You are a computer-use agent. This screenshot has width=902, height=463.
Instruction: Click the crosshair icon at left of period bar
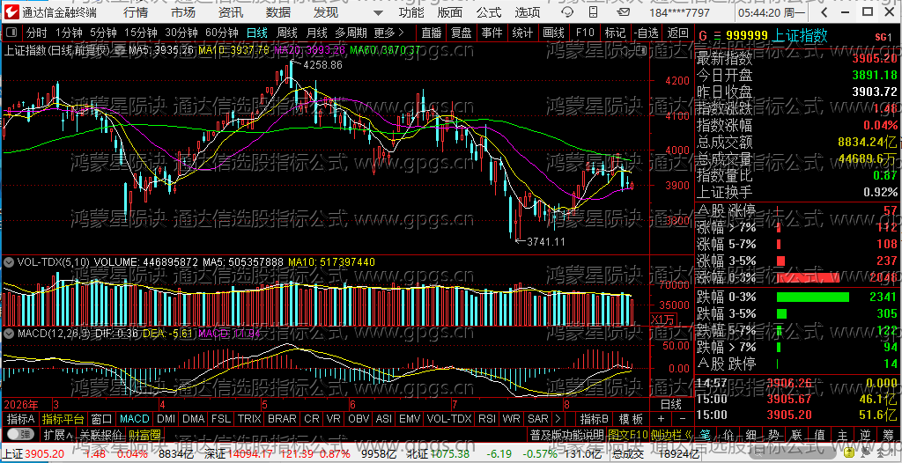[12, 33]
